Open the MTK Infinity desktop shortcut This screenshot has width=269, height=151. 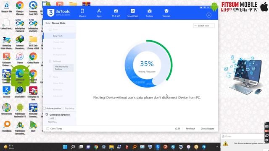pyautogui.click(x=20, y=25)
